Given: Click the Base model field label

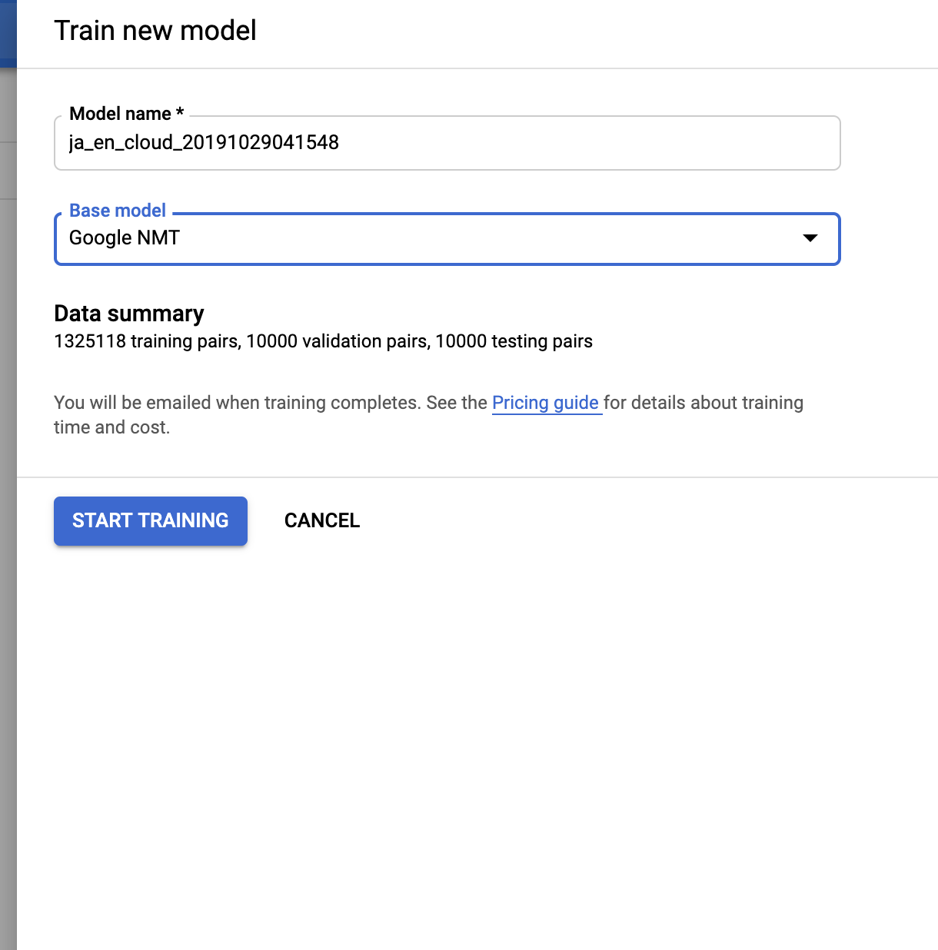Looking at the screenshot, I should pyautogui.click(x=118, y=210).
